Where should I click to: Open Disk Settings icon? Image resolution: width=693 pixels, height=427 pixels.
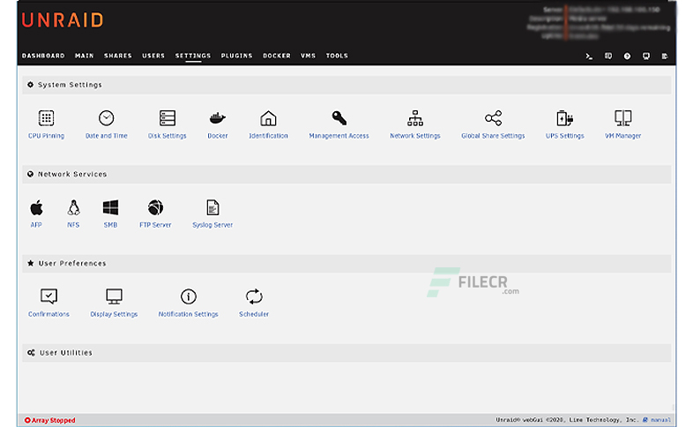point(168,118)
